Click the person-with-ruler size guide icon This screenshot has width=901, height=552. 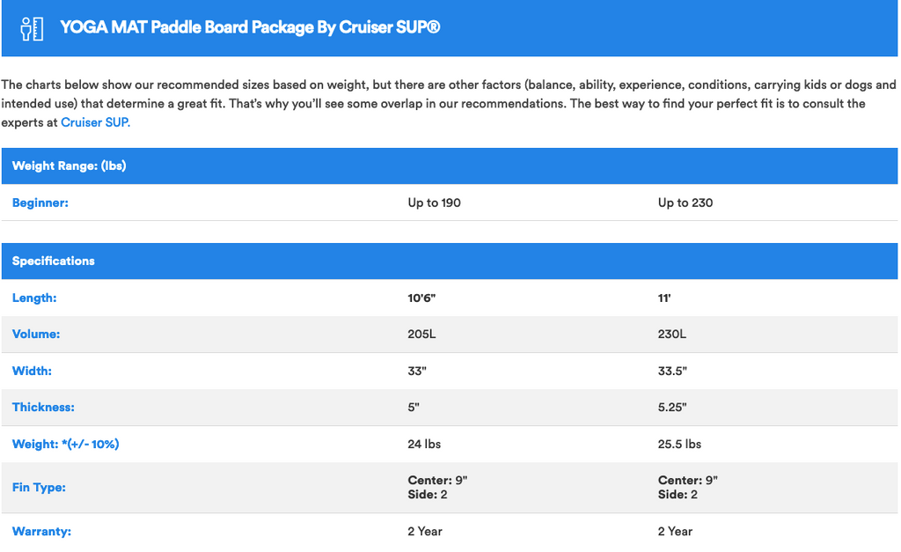33,29
